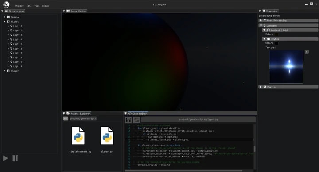Screen dimensions: 319x172
Task: Open Scene Editor panel dropdown triangle
Action: click(x=64, y=11)
